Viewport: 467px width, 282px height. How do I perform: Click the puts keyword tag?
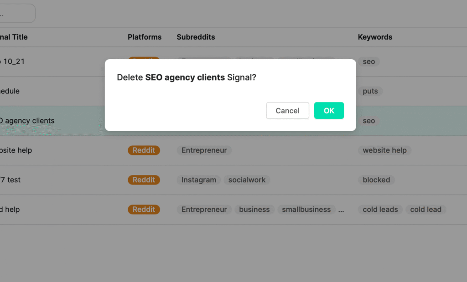tap(370, 91)
